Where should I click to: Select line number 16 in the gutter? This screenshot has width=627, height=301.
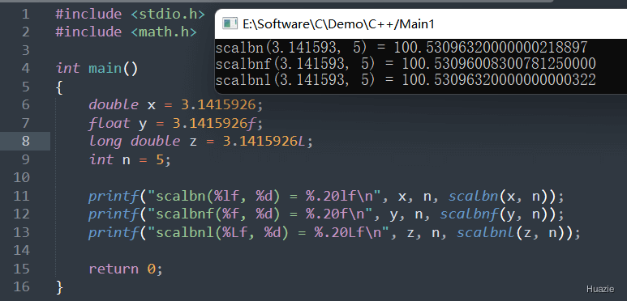click(x=22, y=286)
